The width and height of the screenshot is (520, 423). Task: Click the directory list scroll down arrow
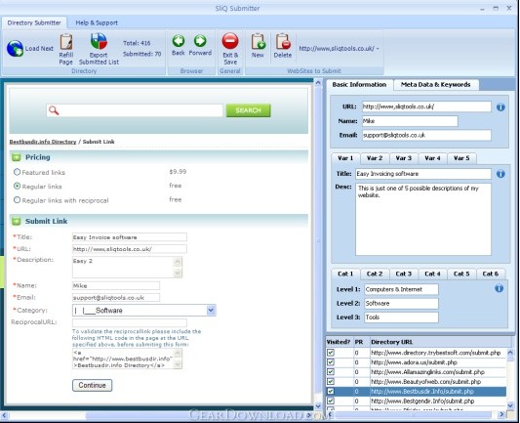pyautogui.click(x=510, y=405)
